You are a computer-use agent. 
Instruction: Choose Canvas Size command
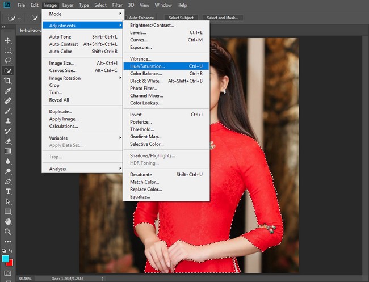(x=83, y=70)
